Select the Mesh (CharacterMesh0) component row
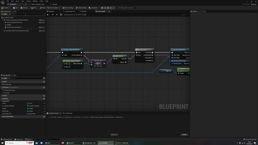The image size is (258, 145). pyautogui.click(x=23, y=27)
